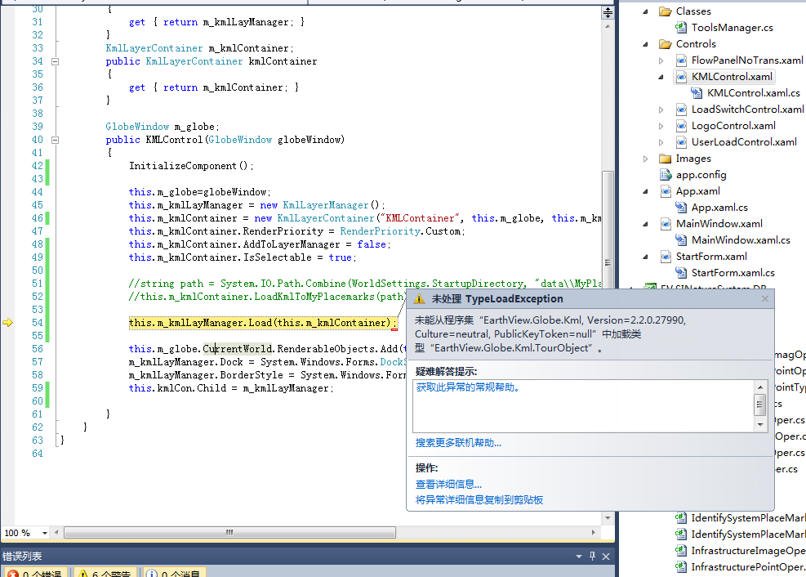Open the 100 % zoom dropdown

(x=45, y=533)
